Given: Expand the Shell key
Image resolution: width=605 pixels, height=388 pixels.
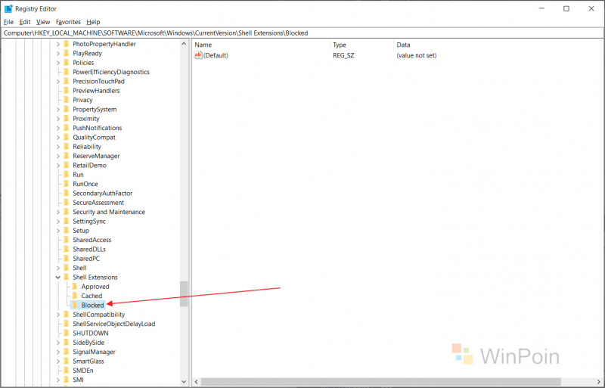Looking at the screenshot, I should (x=58, y=268).
